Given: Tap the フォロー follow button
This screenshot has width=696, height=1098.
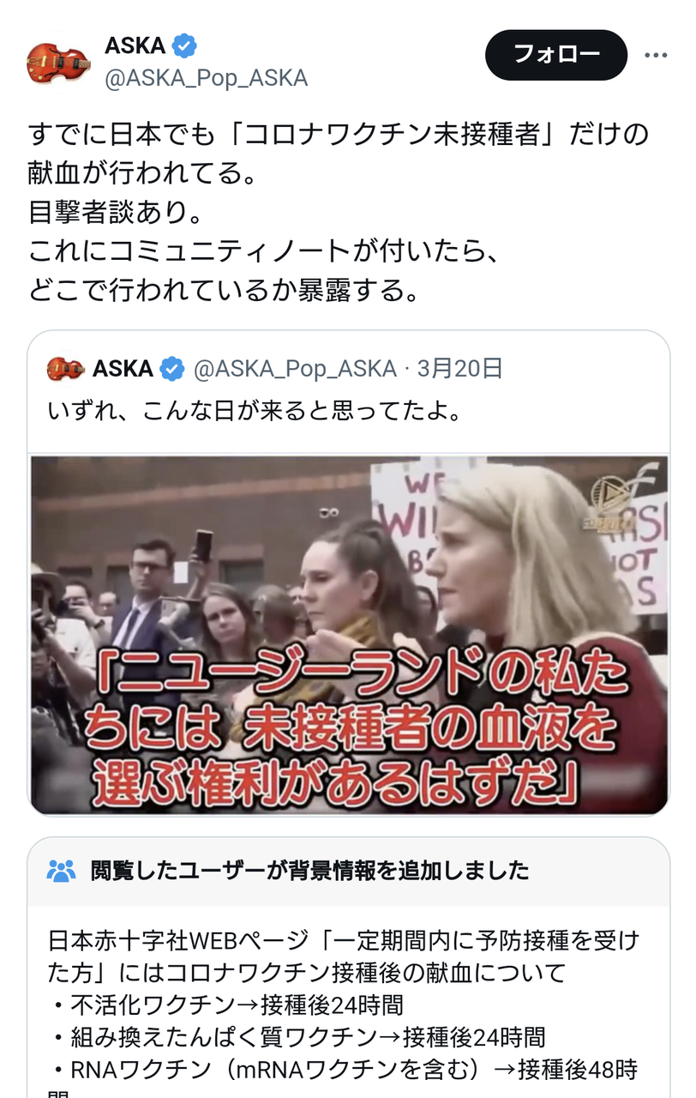Looking at the screenshot, I should tap(556, 55).
